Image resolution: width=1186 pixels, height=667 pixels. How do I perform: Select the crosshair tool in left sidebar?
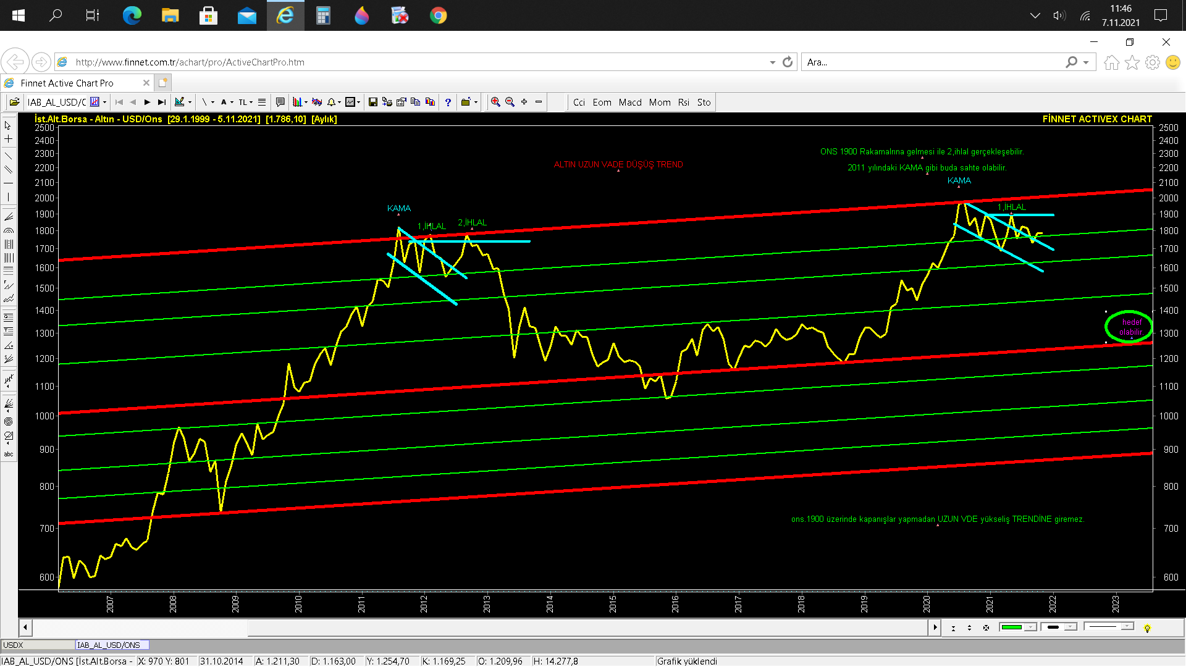[8, 140]
